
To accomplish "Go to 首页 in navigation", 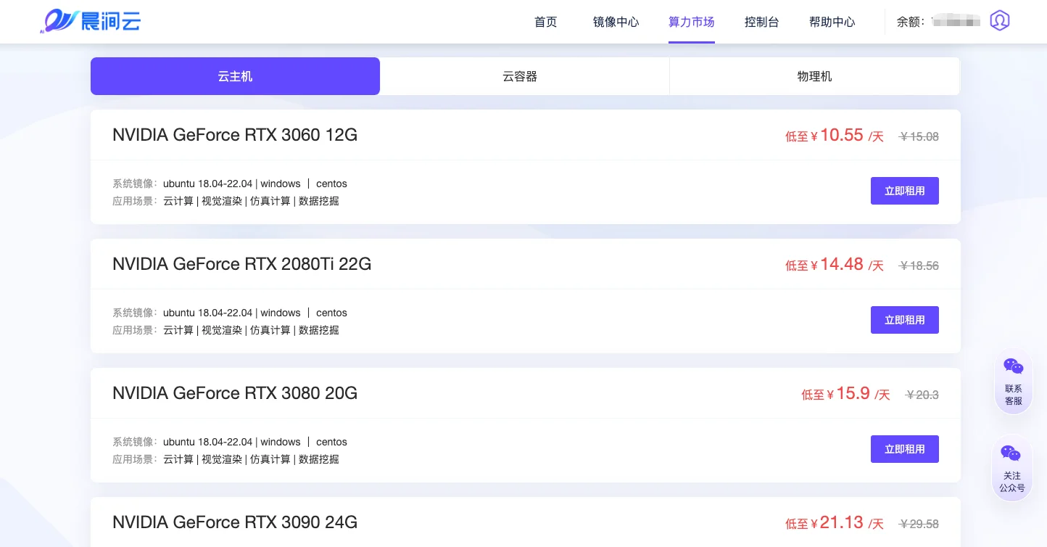I will click(x=546, y=22).
